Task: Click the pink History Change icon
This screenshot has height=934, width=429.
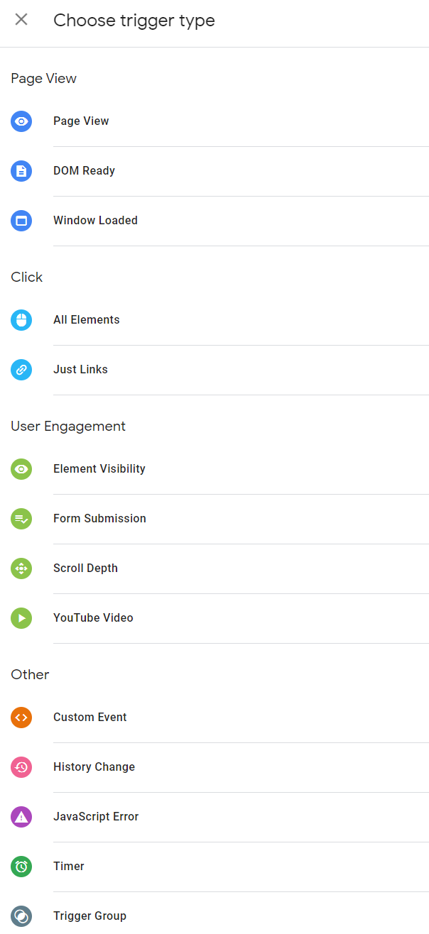Action: tap(21, 767)
